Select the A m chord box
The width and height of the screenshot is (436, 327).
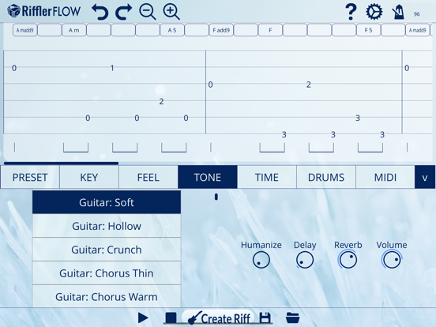[74, 30]
